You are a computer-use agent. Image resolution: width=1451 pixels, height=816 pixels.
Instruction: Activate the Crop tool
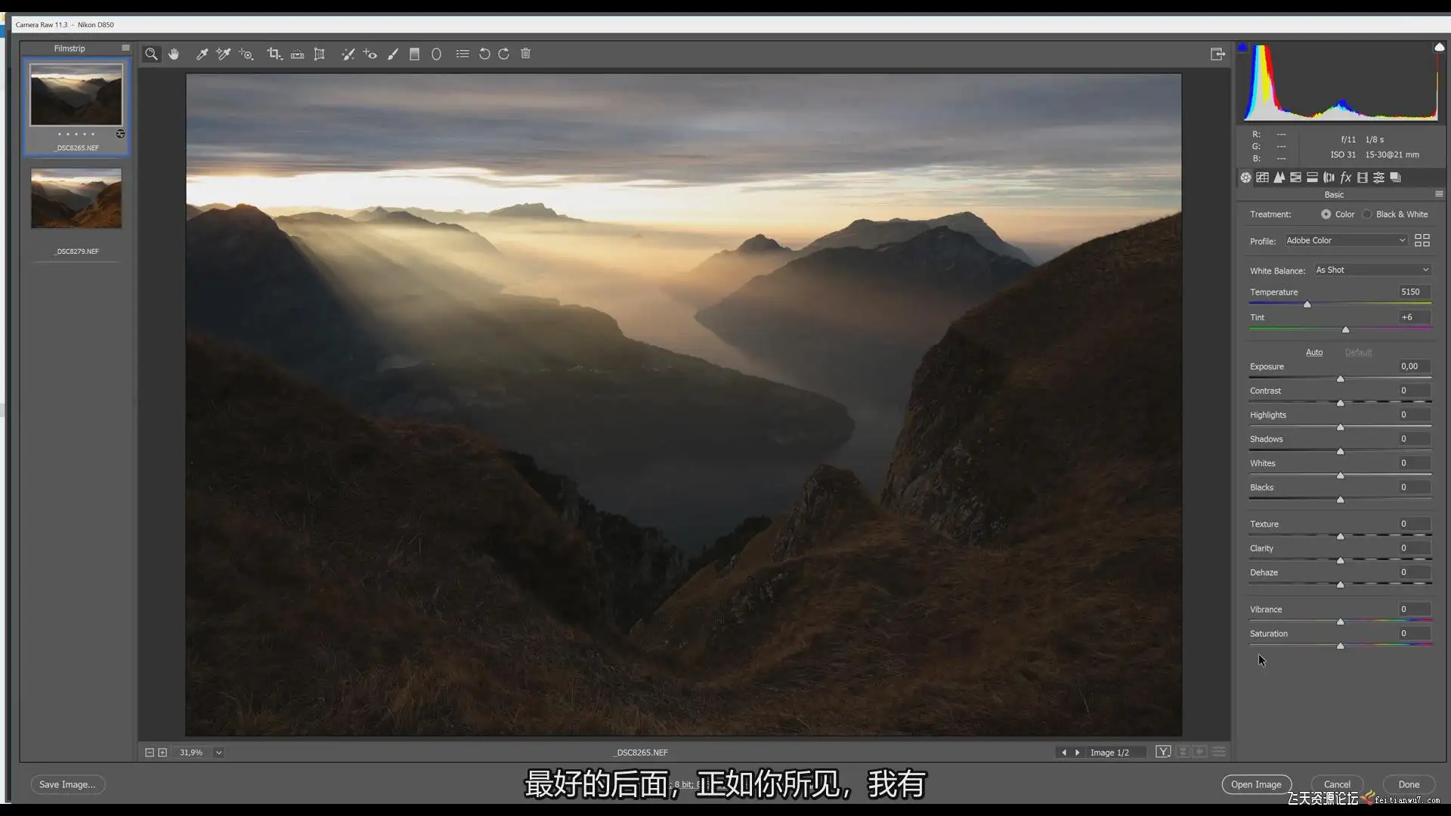pos(274,54)
